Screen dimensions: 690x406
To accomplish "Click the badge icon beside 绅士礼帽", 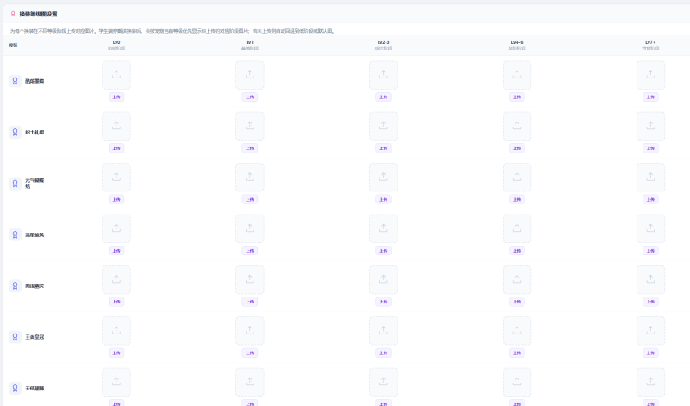I will click(x=15, y=132).
